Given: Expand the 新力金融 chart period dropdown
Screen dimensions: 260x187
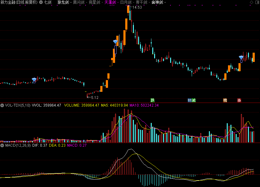Looking at the screenshot, I should point(41,2).
